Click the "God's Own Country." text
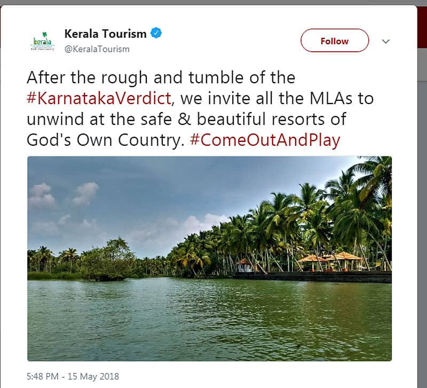This screenshot has height=388, width=427. pyautogui.click(x=106, y=140)
